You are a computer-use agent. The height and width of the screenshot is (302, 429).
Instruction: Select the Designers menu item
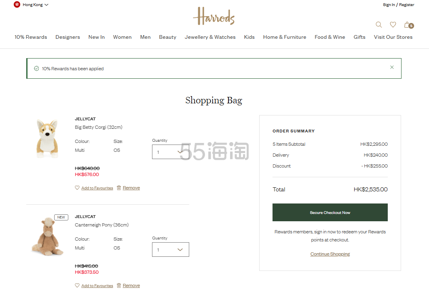pyautogui.click(x=68, y=37)
